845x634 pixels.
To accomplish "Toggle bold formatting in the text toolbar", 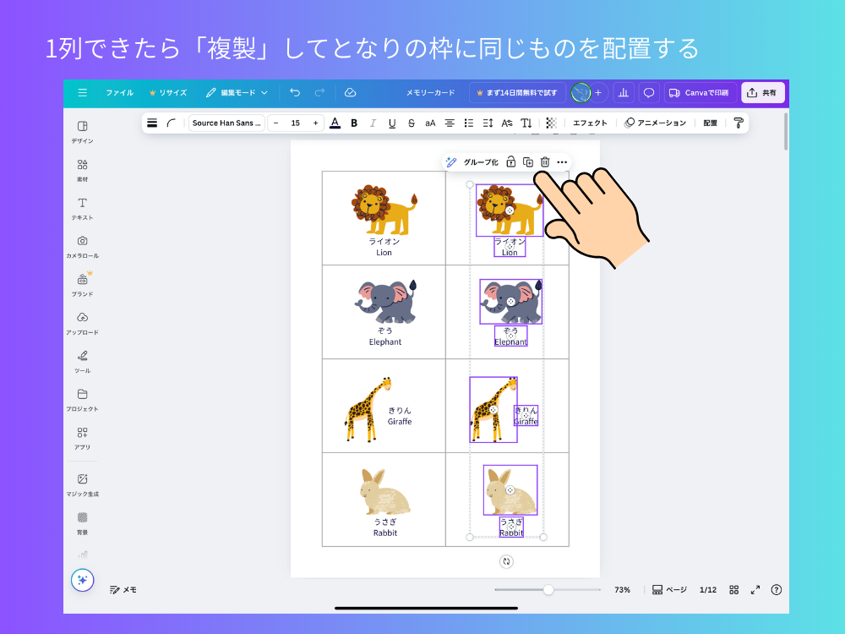I will click(354, 123).
